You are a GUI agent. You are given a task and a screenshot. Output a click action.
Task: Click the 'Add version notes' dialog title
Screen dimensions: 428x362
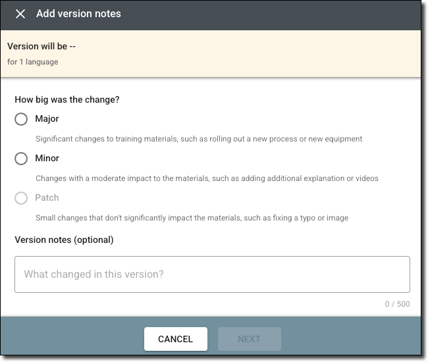click(78, 14)
